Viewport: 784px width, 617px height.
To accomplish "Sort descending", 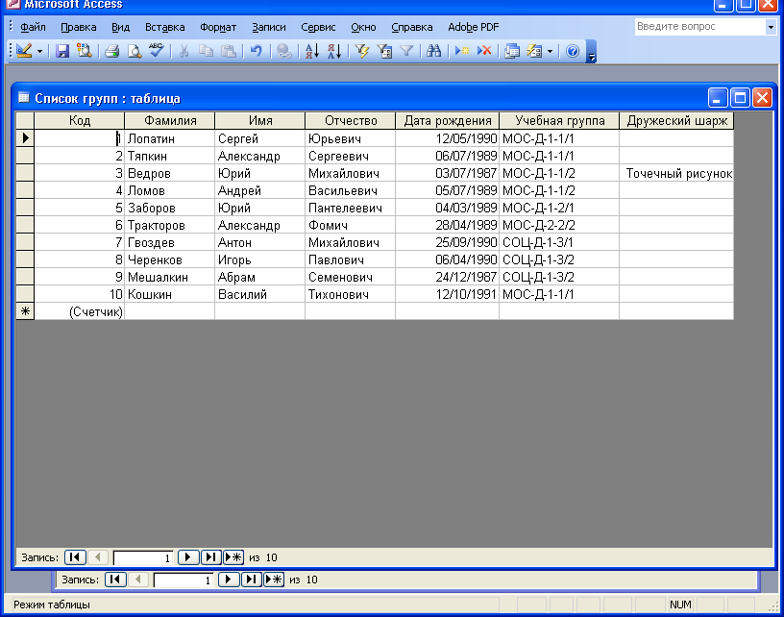I will click(334, 51).
